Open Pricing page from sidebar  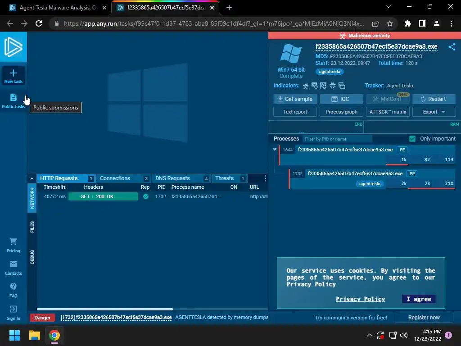coord(13,246)
